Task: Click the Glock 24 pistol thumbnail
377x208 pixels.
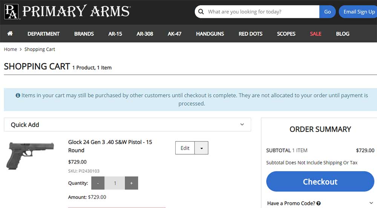Action: click(30, 155)
